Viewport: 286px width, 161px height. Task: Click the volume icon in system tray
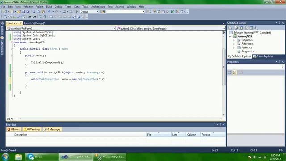[255, 157]
